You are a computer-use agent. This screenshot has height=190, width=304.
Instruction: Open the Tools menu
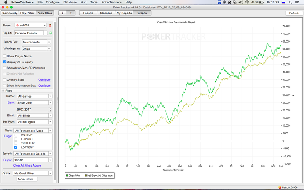(94, 2)
